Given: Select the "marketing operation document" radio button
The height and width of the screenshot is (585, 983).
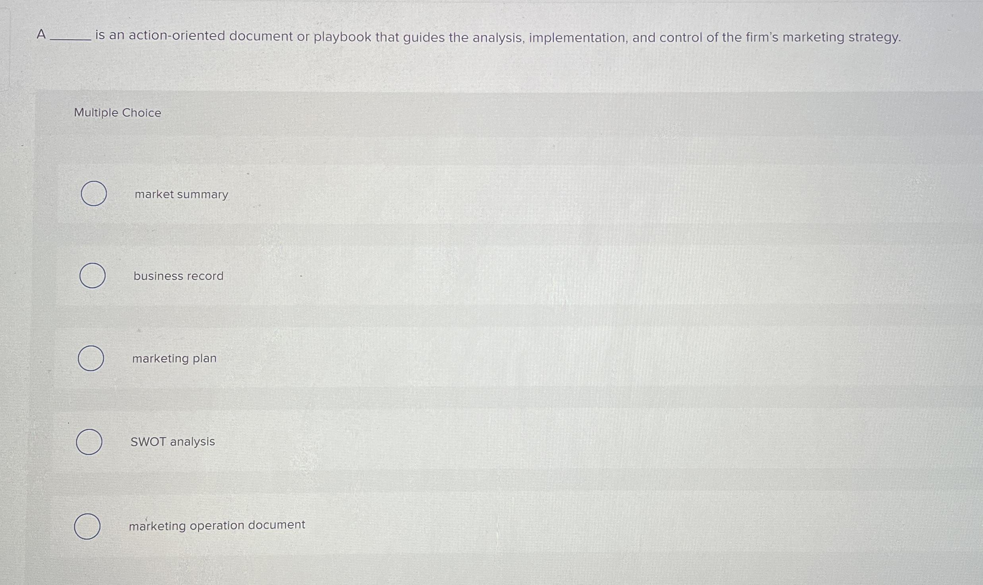Looking at the screenshot, I should pos(87,527).
